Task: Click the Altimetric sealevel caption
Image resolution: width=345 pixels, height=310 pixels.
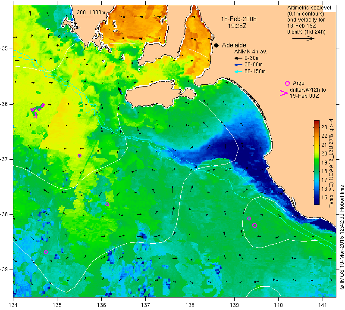Action: (x=309, y=8)
